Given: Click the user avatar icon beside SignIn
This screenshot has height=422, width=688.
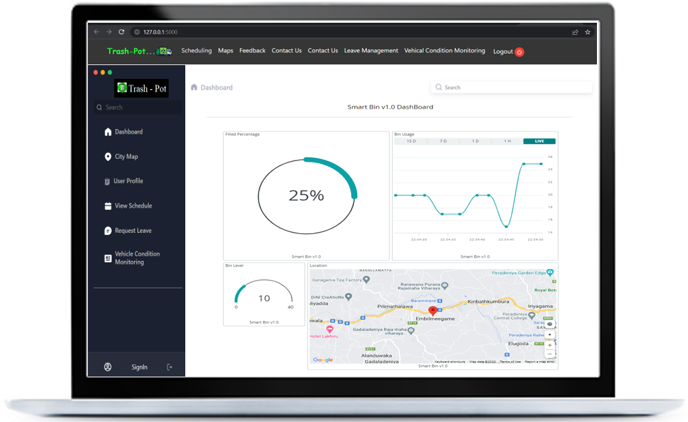Looking at the screenshot, I should coord(107,367).
